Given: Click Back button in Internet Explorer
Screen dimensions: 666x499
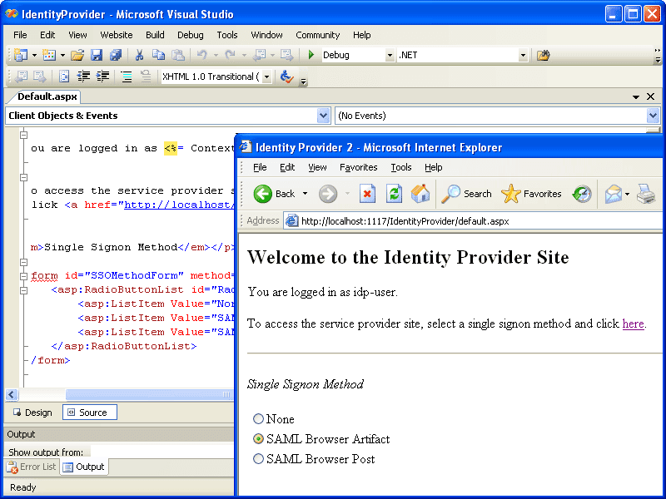Looking at the screenshot, I should point(274,194).
